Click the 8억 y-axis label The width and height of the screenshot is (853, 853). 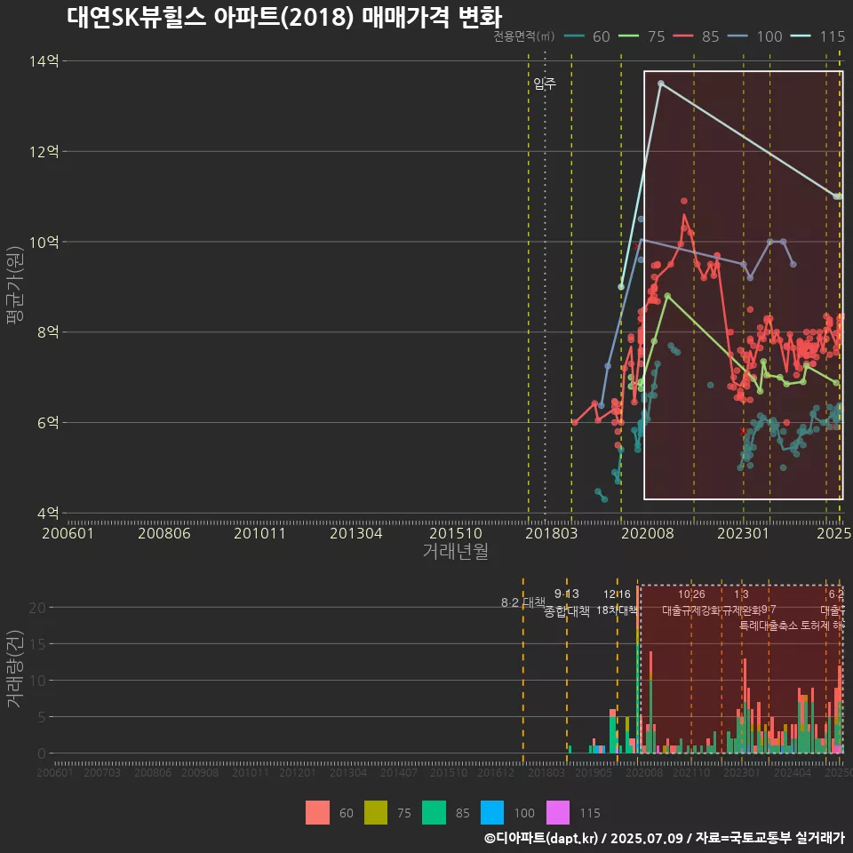pos(48,331)
